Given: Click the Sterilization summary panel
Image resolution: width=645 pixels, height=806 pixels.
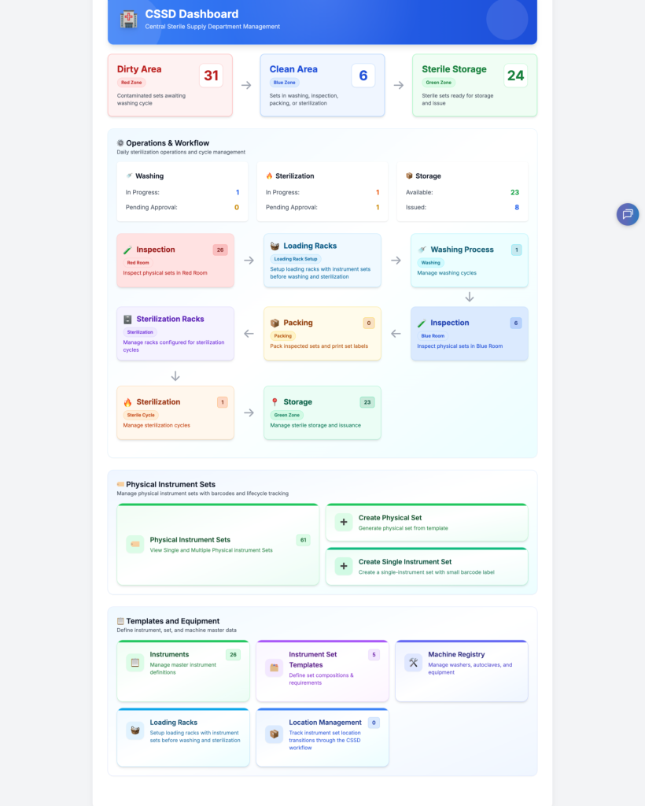Looking at the screenshot, I should (x=322, y=192).
